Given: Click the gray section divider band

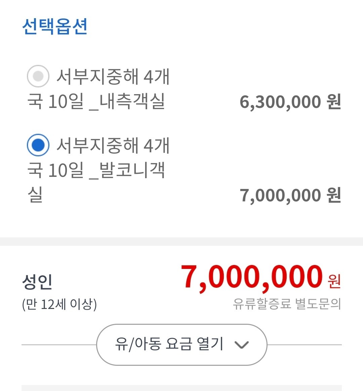Looking at the screenshot, I should tap(182, 241).
